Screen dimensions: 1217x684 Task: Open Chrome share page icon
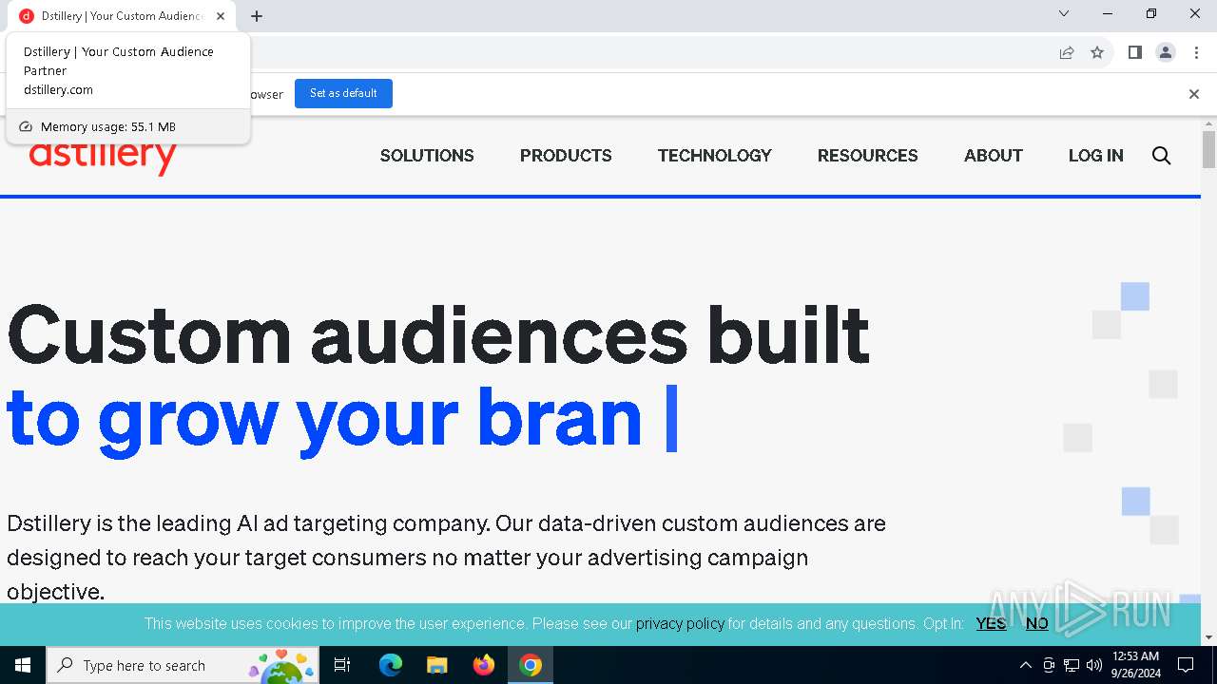[1067, 53]
